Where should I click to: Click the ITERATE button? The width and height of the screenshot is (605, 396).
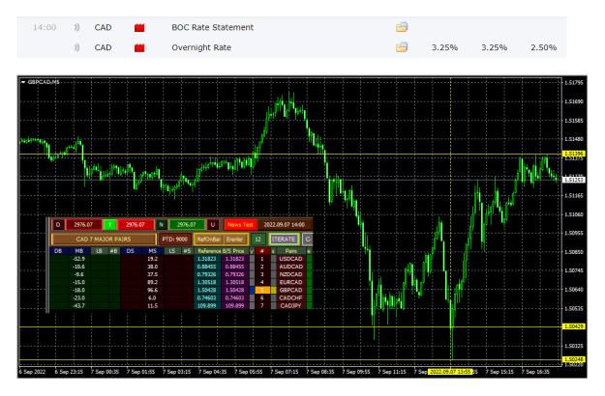[x=284, y=239]
